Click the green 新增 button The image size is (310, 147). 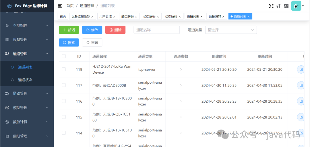point(69,30)
